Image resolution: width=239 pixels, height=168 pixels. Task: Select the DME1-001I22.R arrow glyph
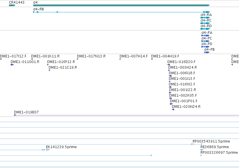[170, 93]
